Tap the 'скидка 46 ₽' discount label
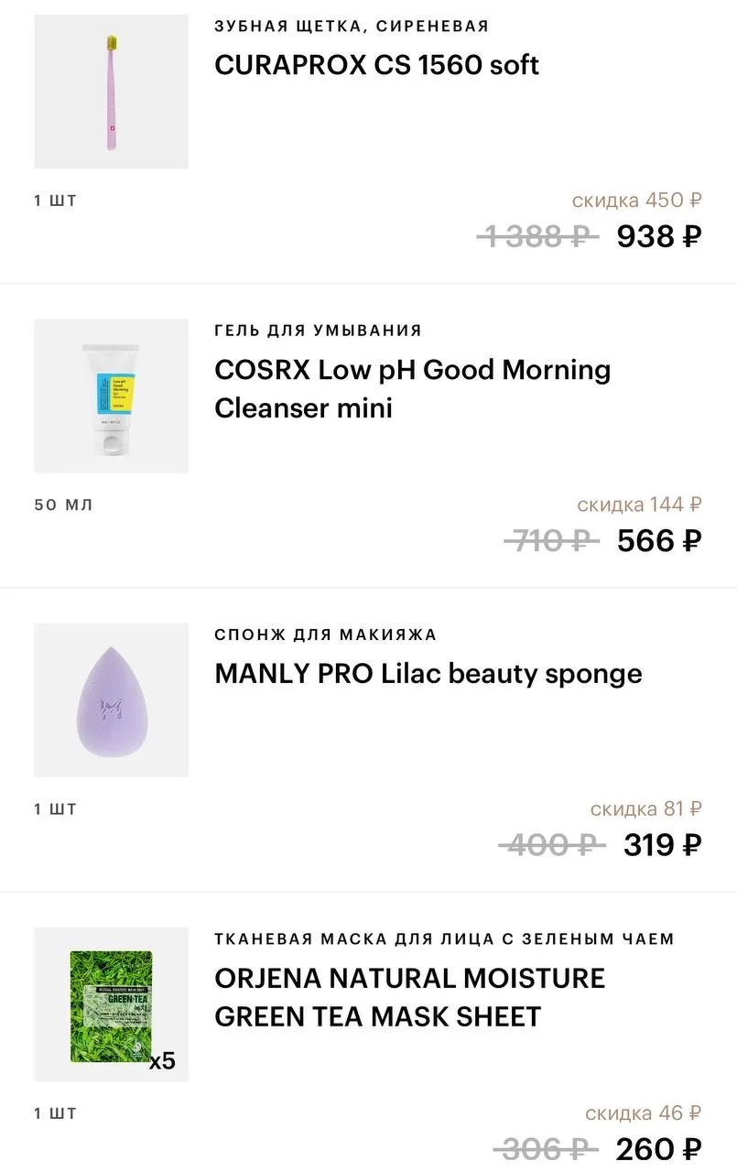 [643, 1113]
